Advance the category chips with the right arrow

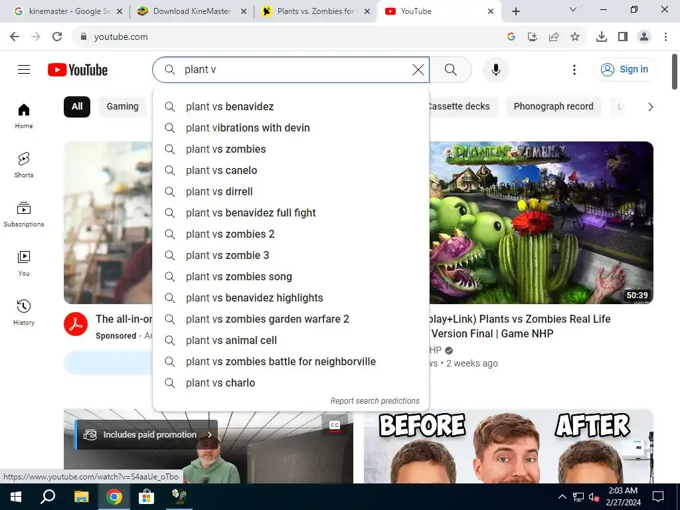click(x=650, y=107)
